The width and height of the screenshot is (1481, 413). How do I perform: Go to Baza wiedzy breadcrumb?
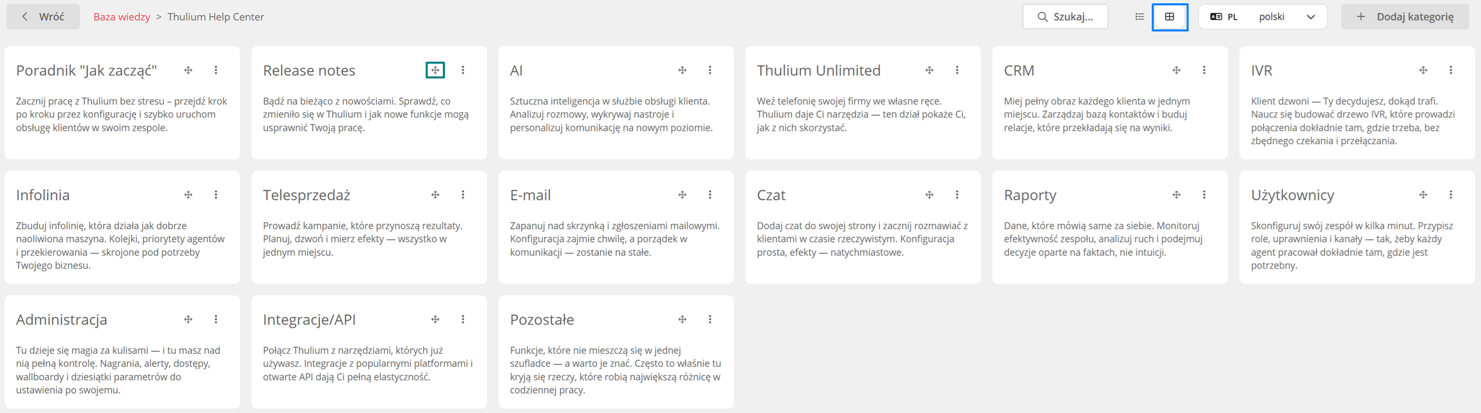click(x=122, y=17)
